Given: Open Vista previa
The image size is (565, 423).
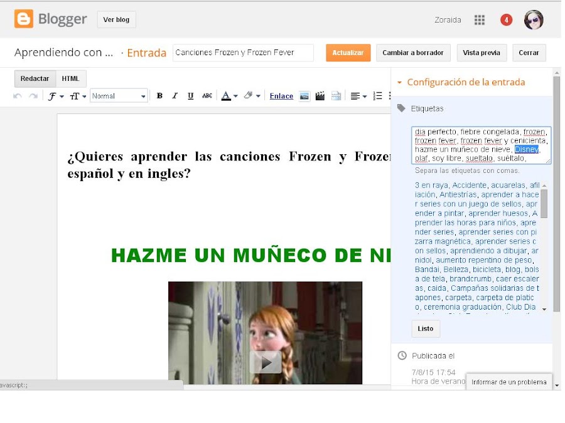Looking at the screenshot, I should pyautogui.click(x=482, y=53).
